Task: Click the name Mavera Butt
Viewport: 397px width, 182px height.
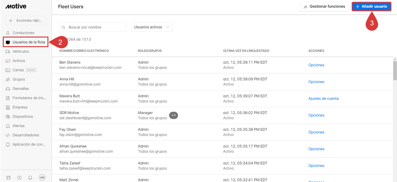Action: point(69,96)
